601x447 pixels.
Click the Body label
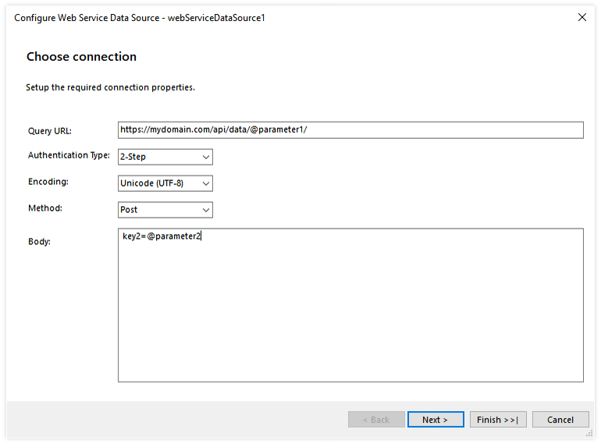pos(39,242)
